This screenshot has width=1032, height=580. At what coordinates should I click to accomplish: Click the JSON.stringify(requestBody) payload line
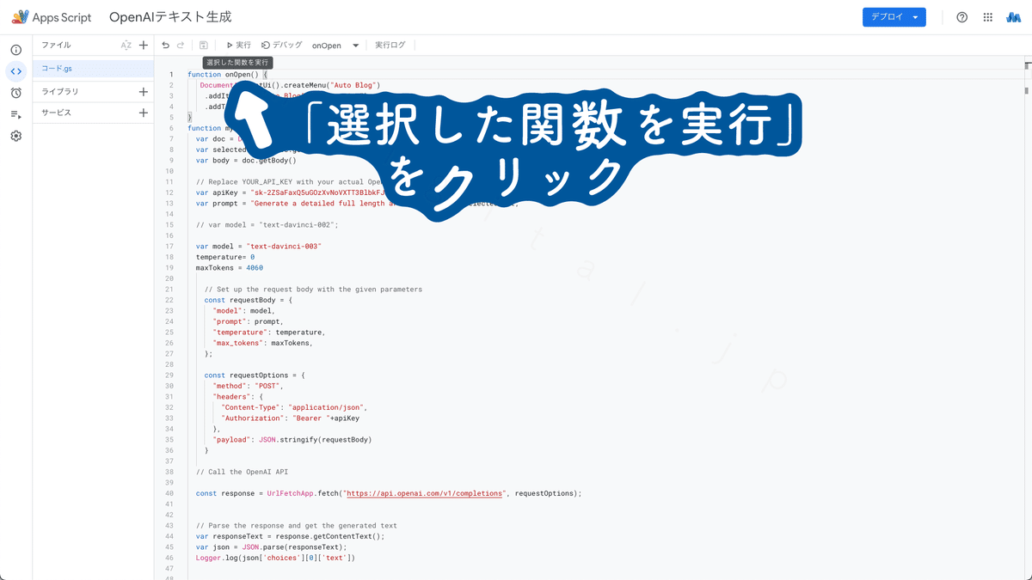tap(292, 439)
